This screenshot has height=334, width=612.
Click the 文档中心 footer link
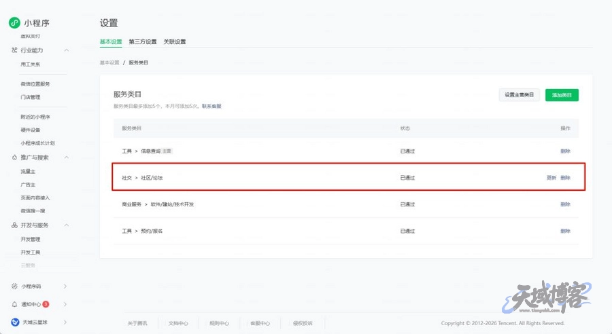tap(178, 323)
